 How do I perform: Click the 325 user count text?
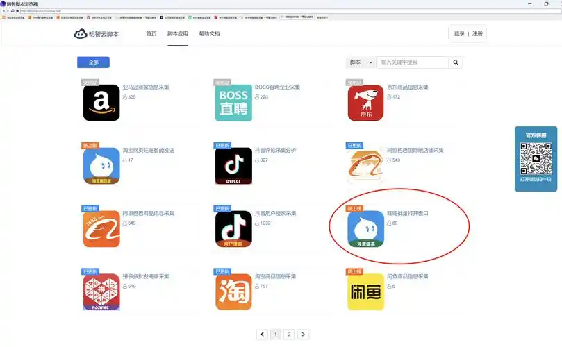(x=132, y=97)
